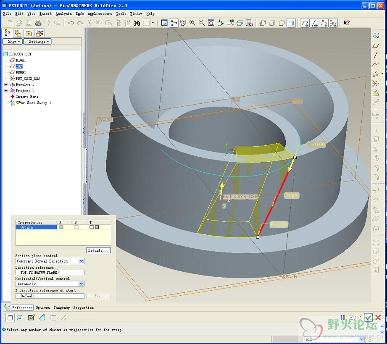
Task: Expand the Revolve 1 feature node
Action: pos(6,85)
